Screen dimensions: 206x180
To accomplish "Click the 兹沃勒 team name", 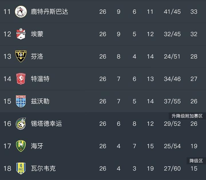I will coord(40,101).
